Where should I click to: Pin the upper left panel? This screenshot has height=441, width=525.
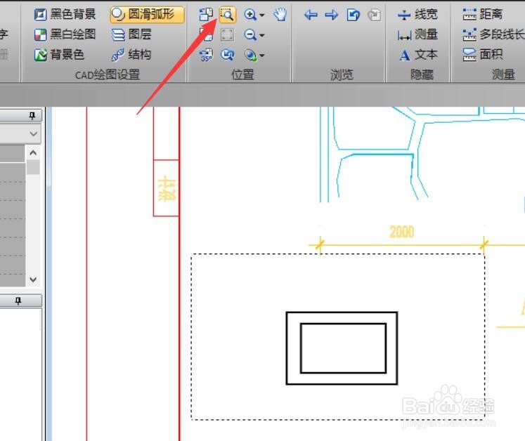click(32, 116)
